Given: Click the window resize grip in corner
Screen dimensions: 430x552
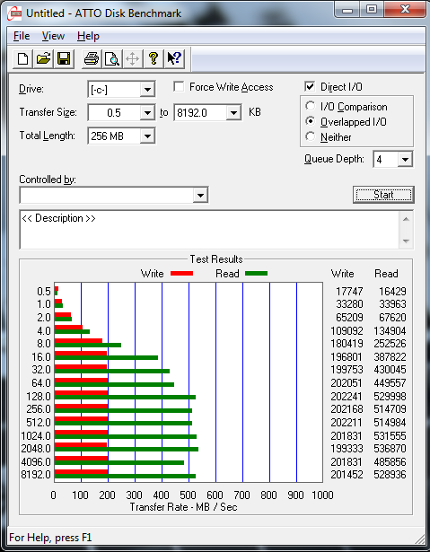Looking at the screenshot, I should click(x=418, y=539).
